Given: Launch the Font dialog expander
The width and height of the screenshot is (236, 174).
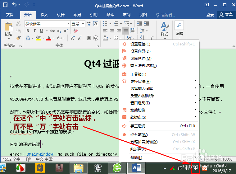Looking at the screenshot, I should tap(98, 46).
